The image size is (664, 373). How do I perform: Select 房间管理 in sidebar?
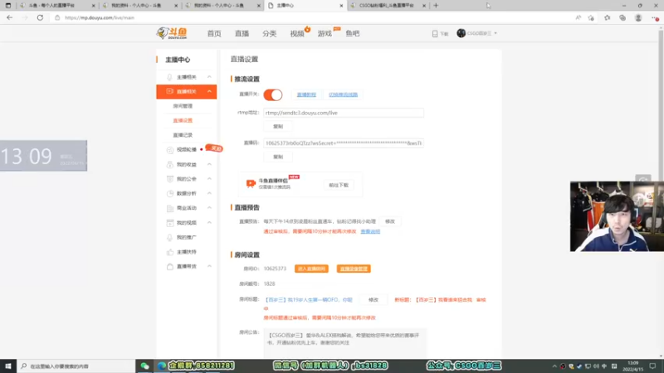click(x=183, y=106)
